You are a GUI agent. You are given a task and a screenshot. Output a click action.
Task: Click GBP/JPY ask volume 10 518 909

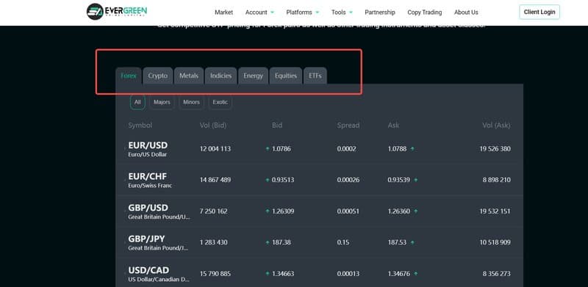point(495,242)
